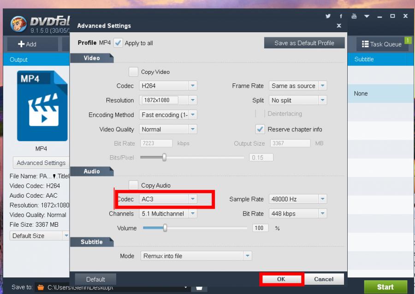
Task: Click the Add button with plus icon
Action: tap(27, 44)
